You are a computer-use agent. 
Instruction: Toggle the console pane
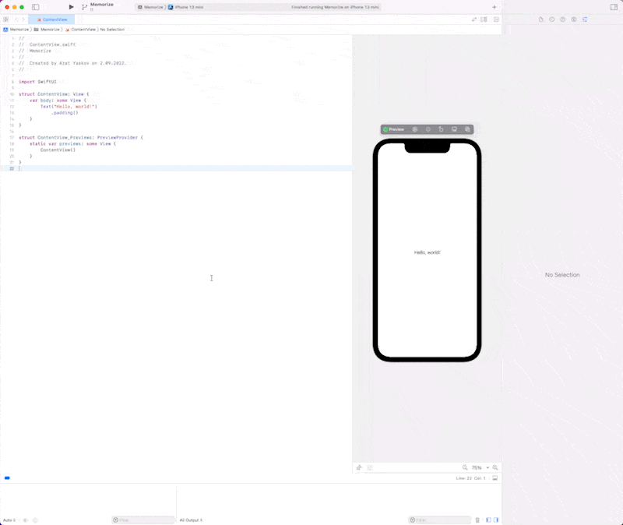[496, 520]
